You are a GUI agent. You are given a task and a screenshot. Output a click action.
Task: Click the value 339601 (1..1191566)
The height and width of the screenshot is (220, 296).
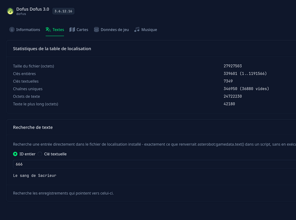(x=245, y=74)
